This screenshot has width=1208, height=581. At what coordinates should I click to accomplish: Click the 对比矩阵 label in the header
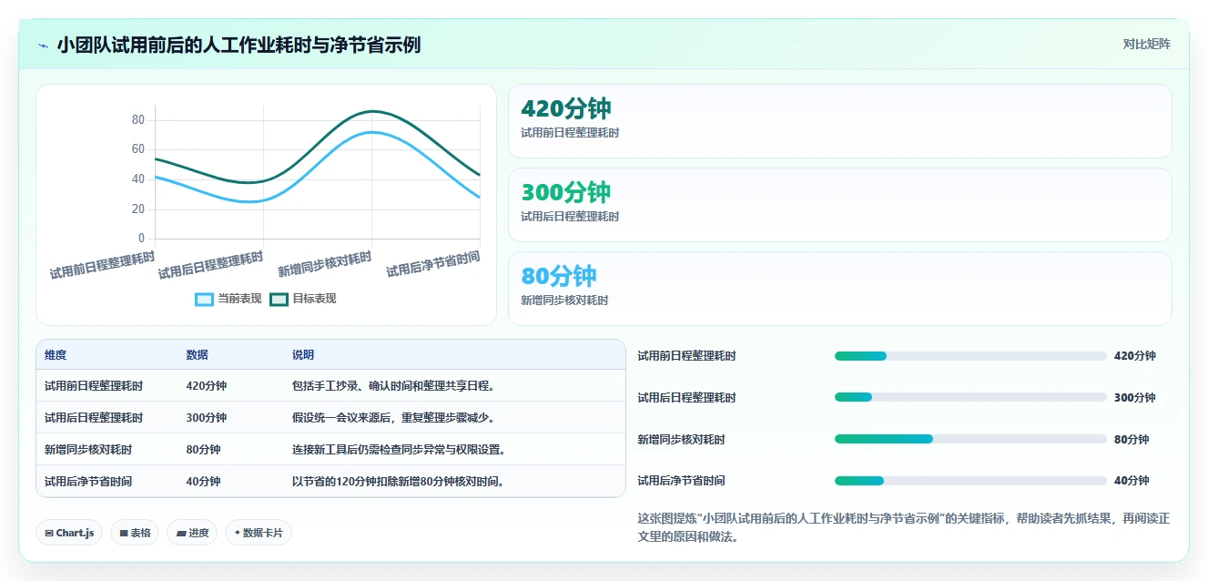[x=1146, y=44]
